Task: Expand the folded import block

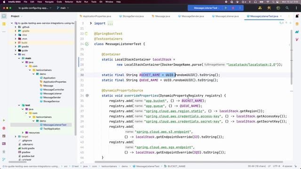Action: point(91,23)
